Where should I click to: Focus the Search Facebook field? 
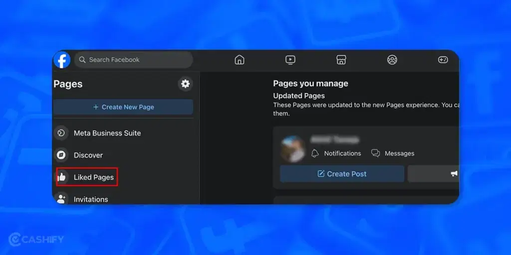pyautogui.click(x=134, y=60)
